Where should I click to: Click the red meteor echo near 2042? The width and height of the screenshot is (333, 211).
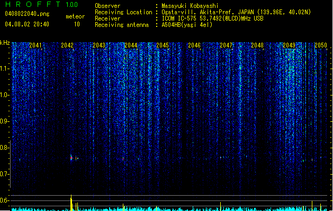(71, 158)
